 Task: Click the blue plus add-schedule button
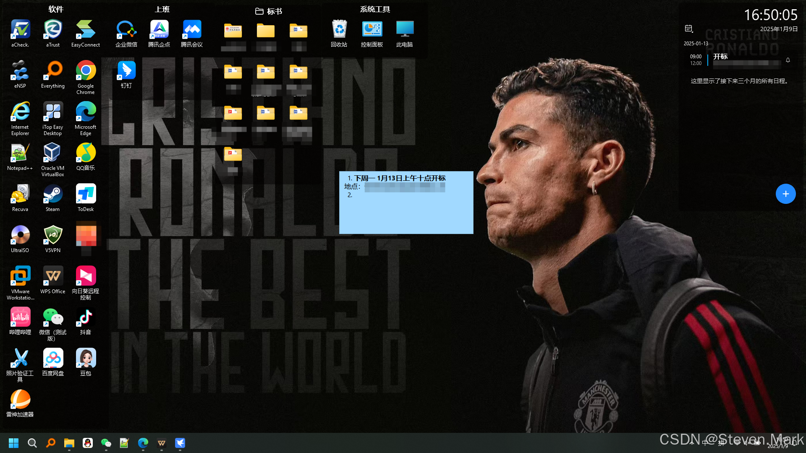click(x=785, y=194)
